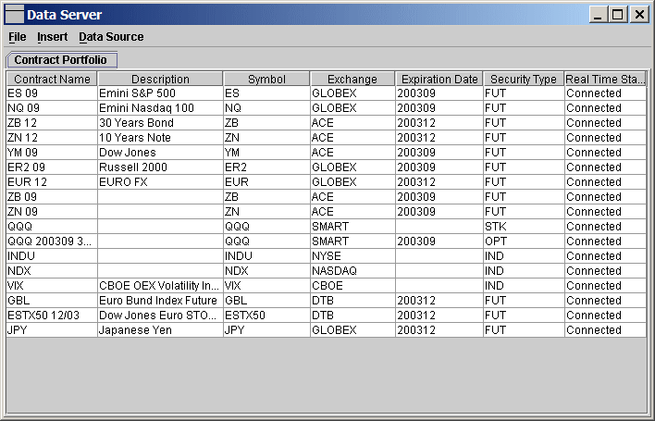Click the Data Server window system icon

(x=14, y=15)
